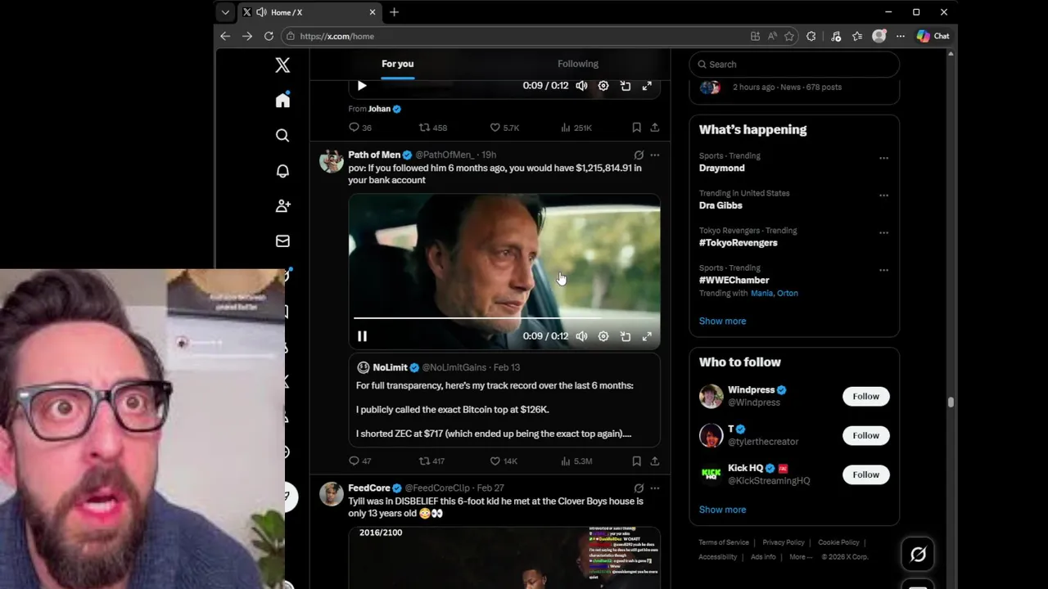The height and width of the screenshot is (589, 1048).
Task: Open Path of Men profile name
Action: pos(374,155)
